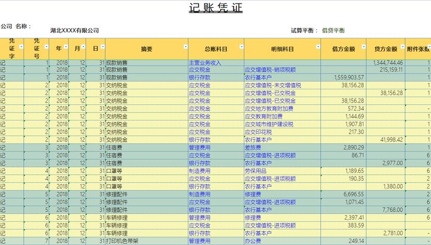The width and height of the screenshot is (431, 245).
Task: Open the 凭证字 column filter dropdown
Action: (21, 47)
